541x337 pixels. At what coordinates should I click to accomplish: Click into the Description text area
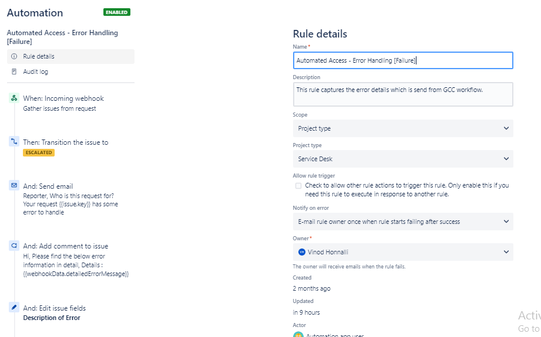(x=403, y=94)
